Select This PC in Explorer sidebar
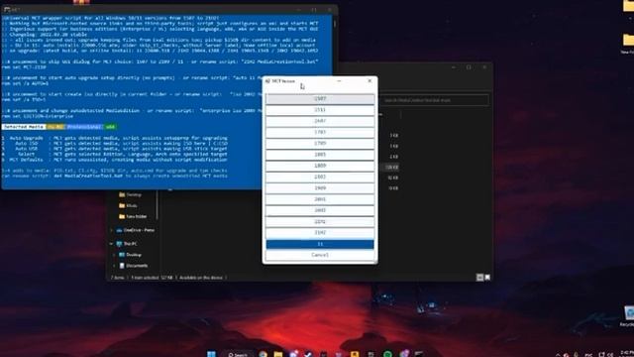 click(127, 244)
